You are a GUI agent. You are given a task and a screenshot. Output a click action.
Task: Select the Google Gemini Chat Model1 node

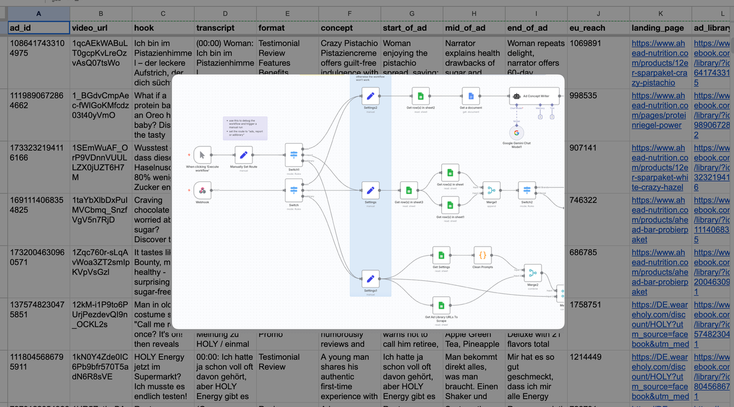click(517, 132)
